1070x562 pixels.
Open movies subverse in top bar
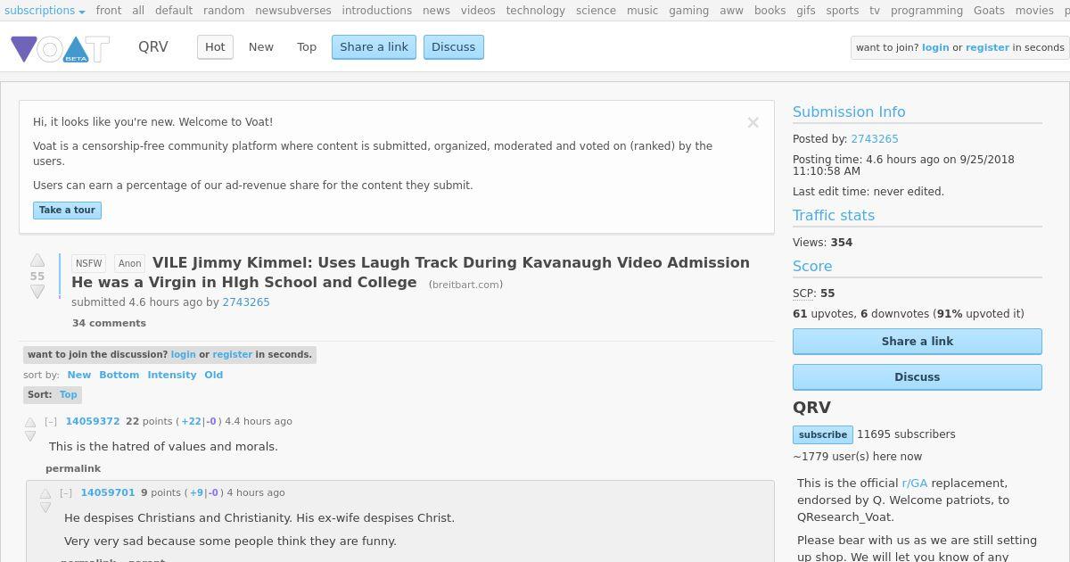tap(1034, 11)
